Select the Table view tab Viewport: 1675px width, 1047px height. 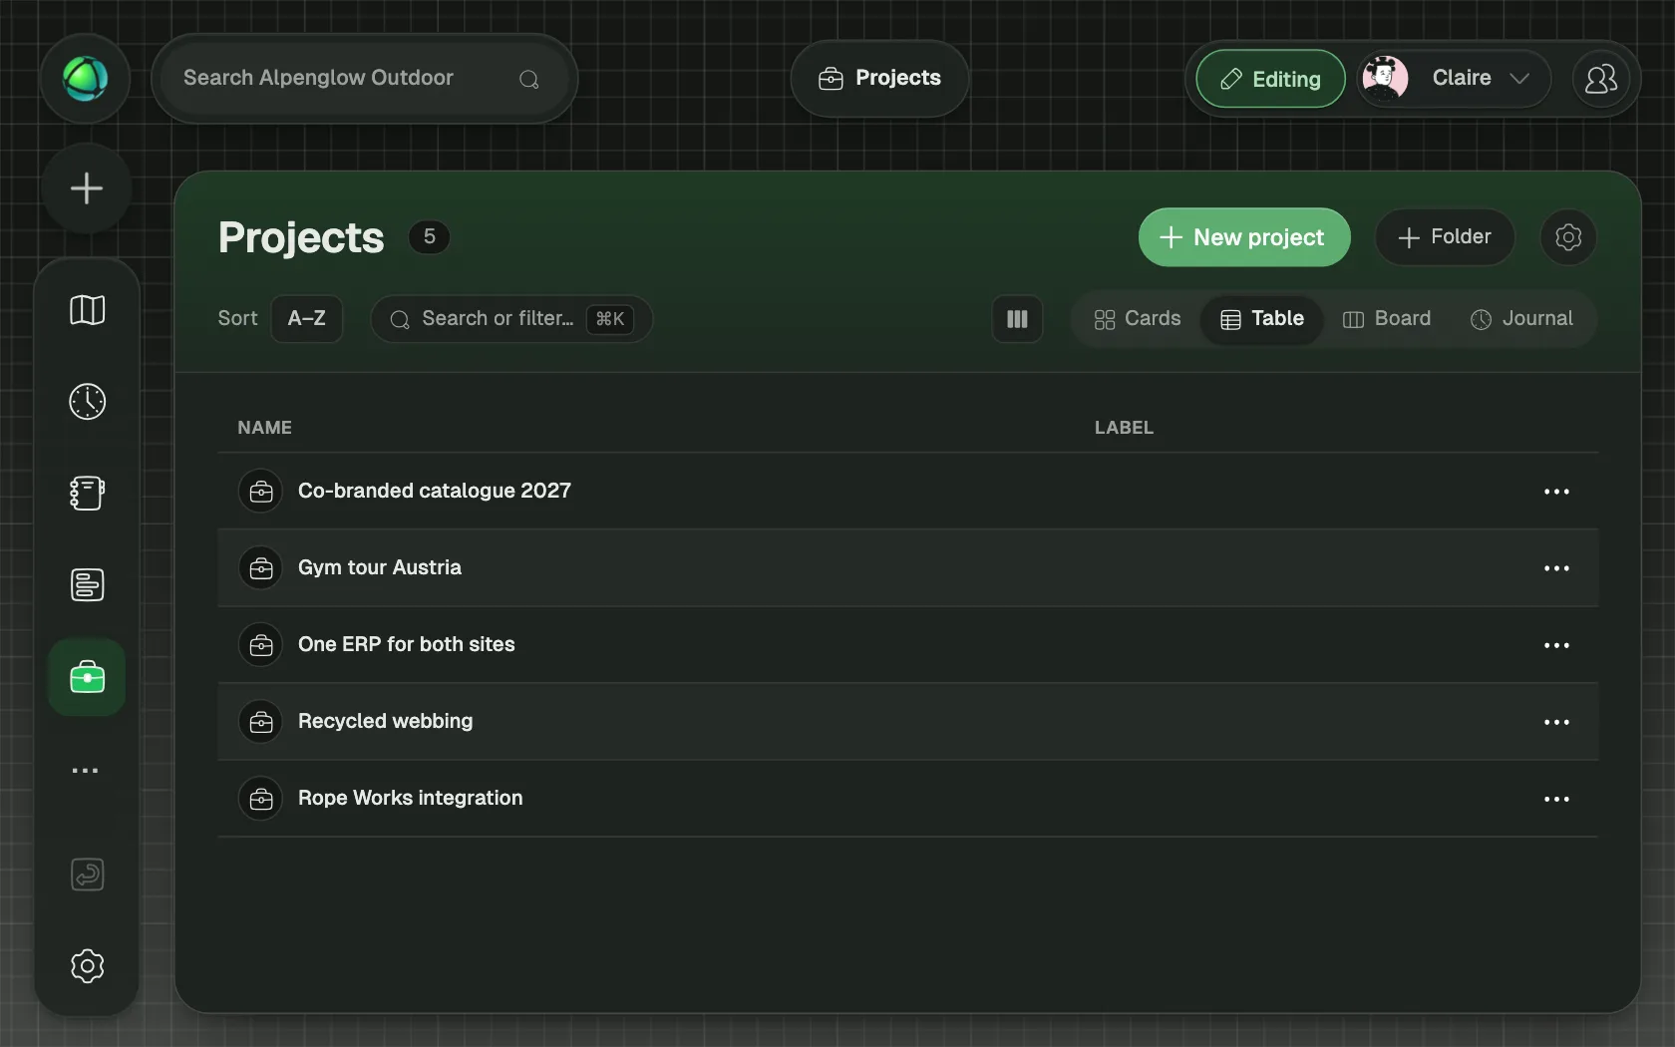point(1262,319)
